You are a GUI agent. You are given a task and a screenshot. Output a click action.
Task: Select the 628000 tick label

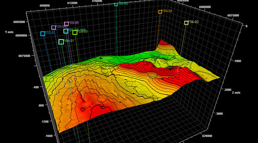(207, 136)
